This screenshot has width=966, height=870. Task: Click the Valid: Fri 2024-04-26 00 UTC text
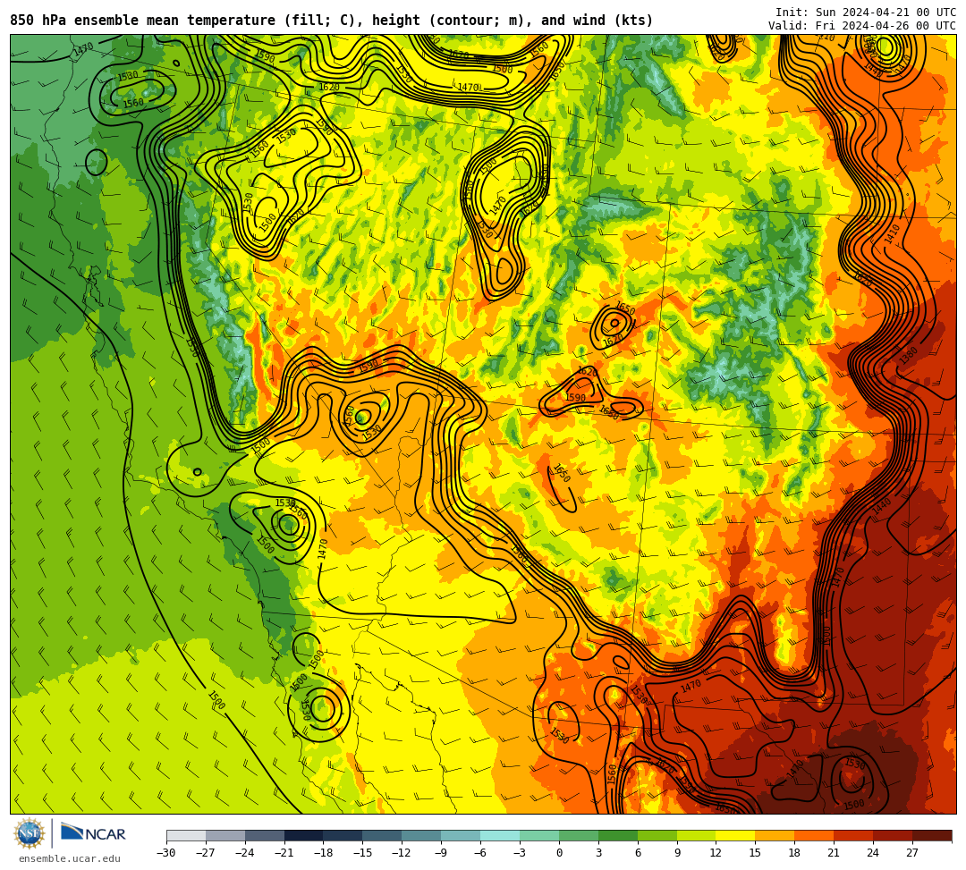pyautogui.click(x=862, y=26)
